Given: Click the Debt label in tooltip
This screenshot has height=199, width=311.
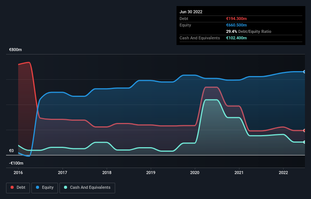Looking at the screenshot, I should [184, 19].
